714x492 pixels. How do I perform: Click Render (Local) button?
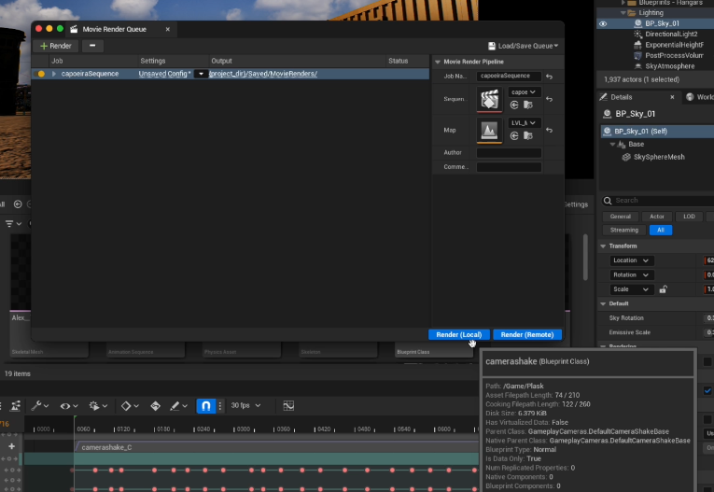click(459, 334)
